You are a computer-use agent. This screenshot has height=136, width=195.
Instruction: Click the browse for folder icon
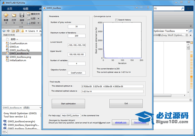tap(17, 31)
